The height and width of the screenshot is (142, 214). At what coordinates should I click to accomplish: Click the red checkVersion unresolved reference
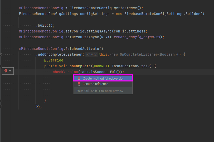65,72
